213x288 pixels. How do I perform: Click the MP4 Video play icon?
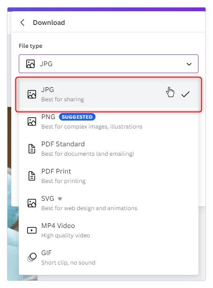pyautogui.click(x=32, y=230)
